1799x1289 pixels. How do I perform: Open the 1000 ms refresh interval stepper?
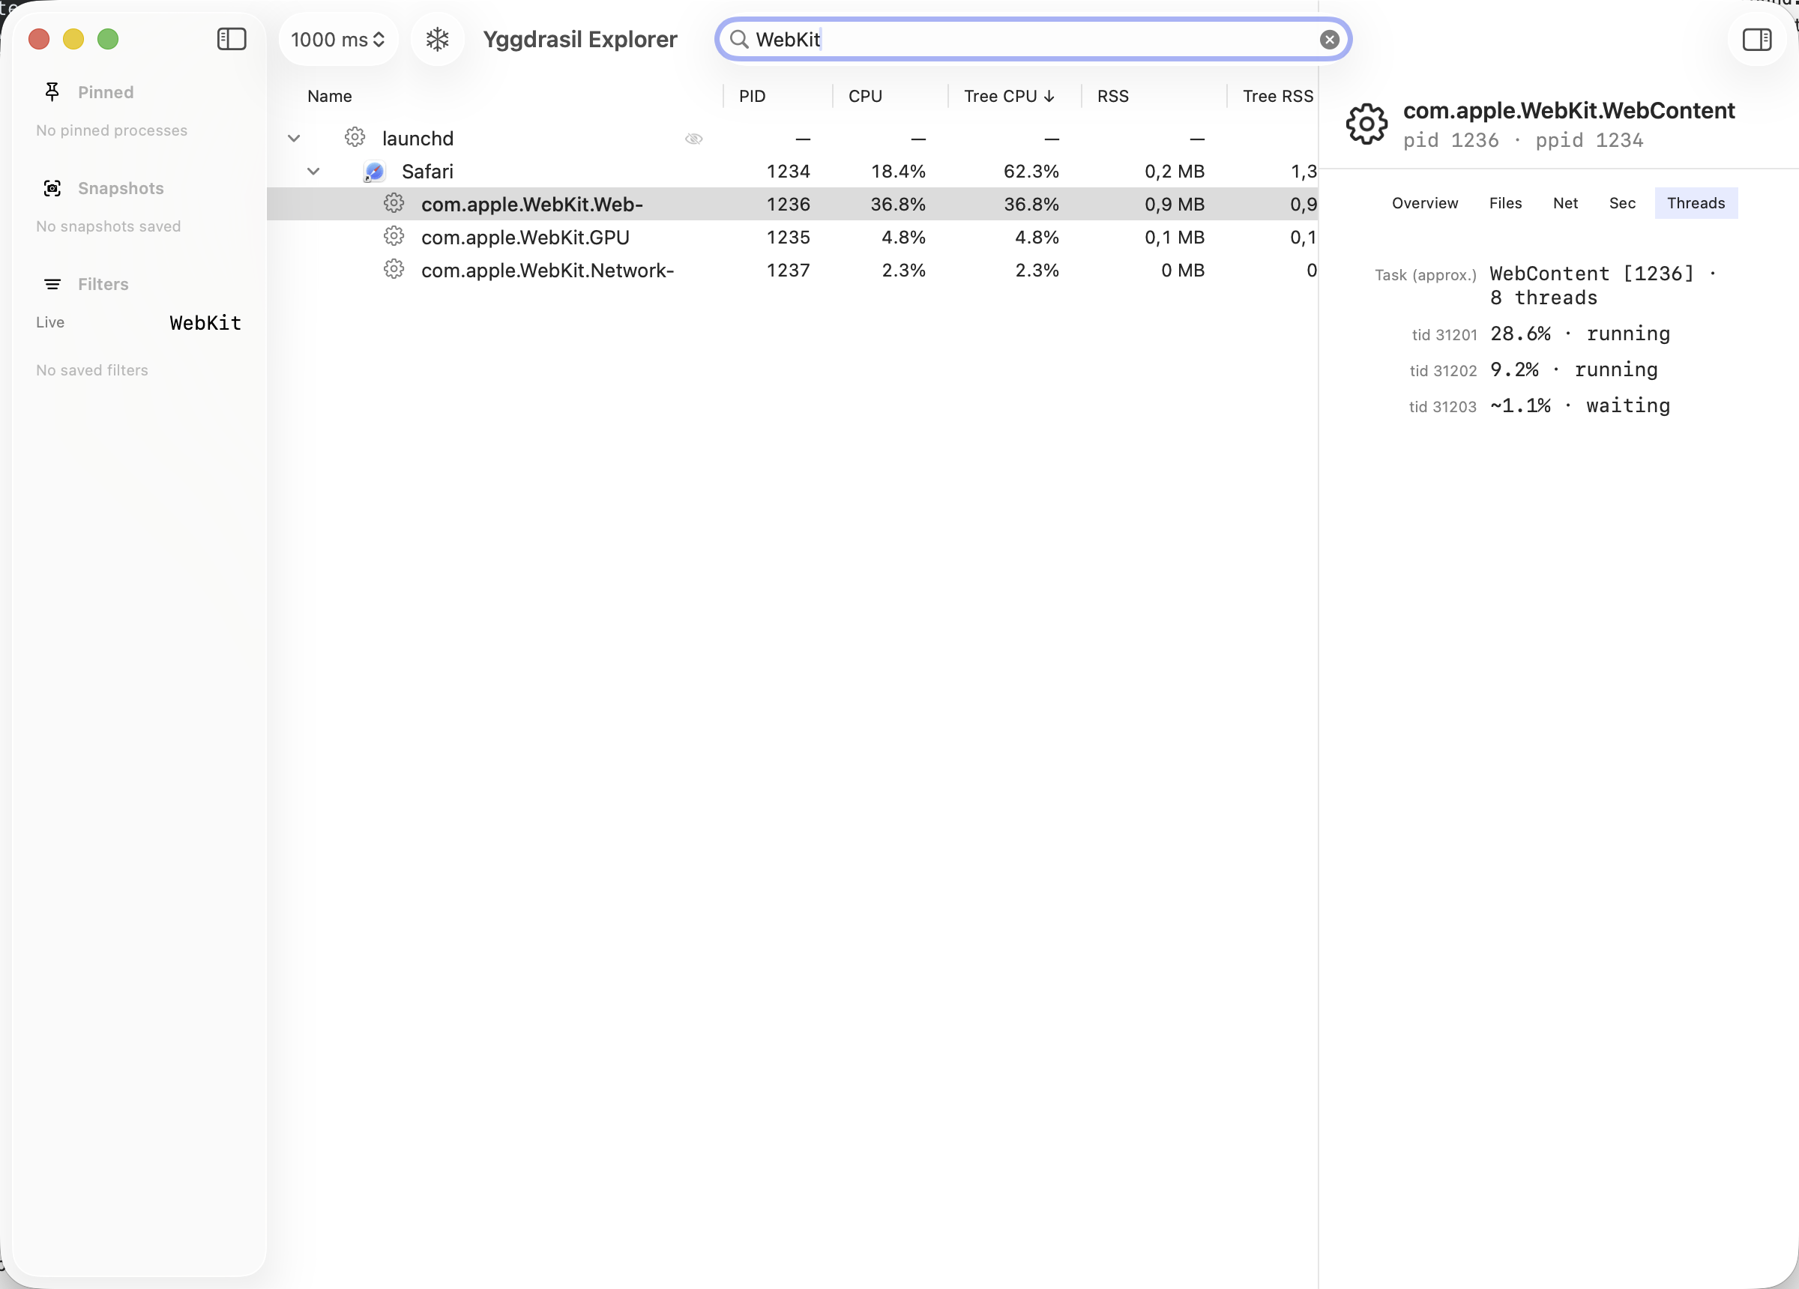(338, 40)
